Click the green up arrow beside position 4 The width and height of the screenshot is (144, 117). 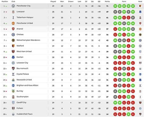[6, 24]
